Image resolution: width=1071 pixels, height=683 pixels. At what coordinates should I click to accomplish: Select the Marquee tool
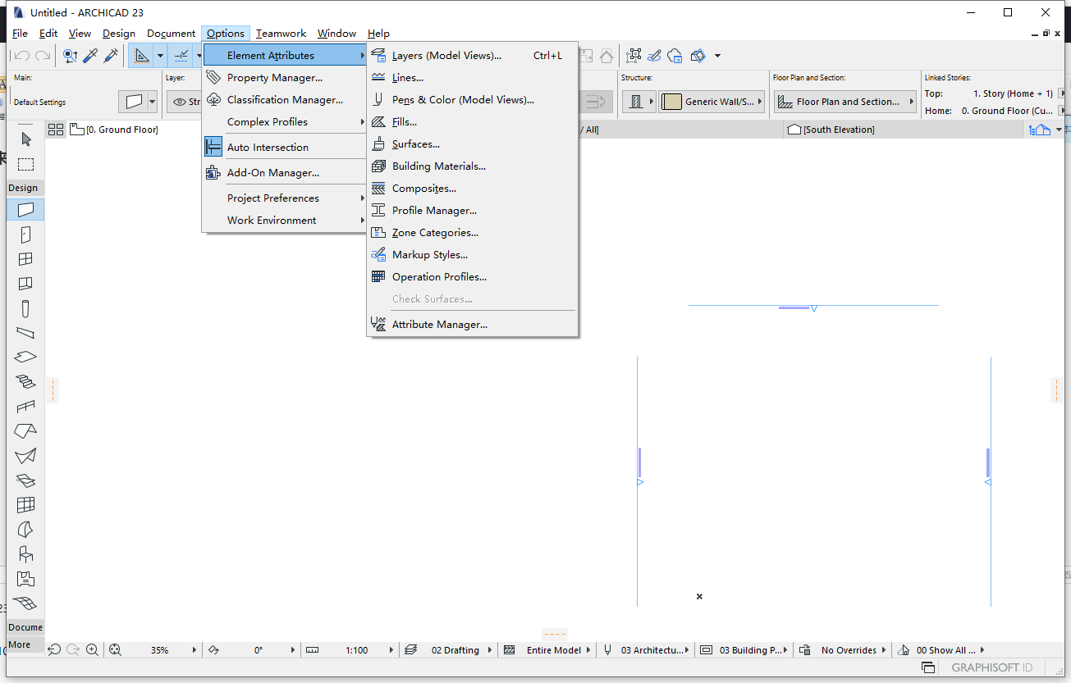click(x=25, y=164)
